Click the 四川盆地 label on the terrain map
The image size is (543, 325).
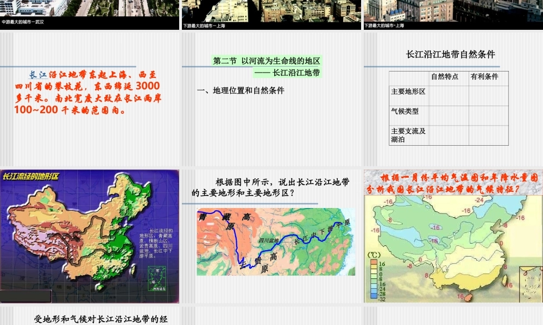[x=269, y=240]
